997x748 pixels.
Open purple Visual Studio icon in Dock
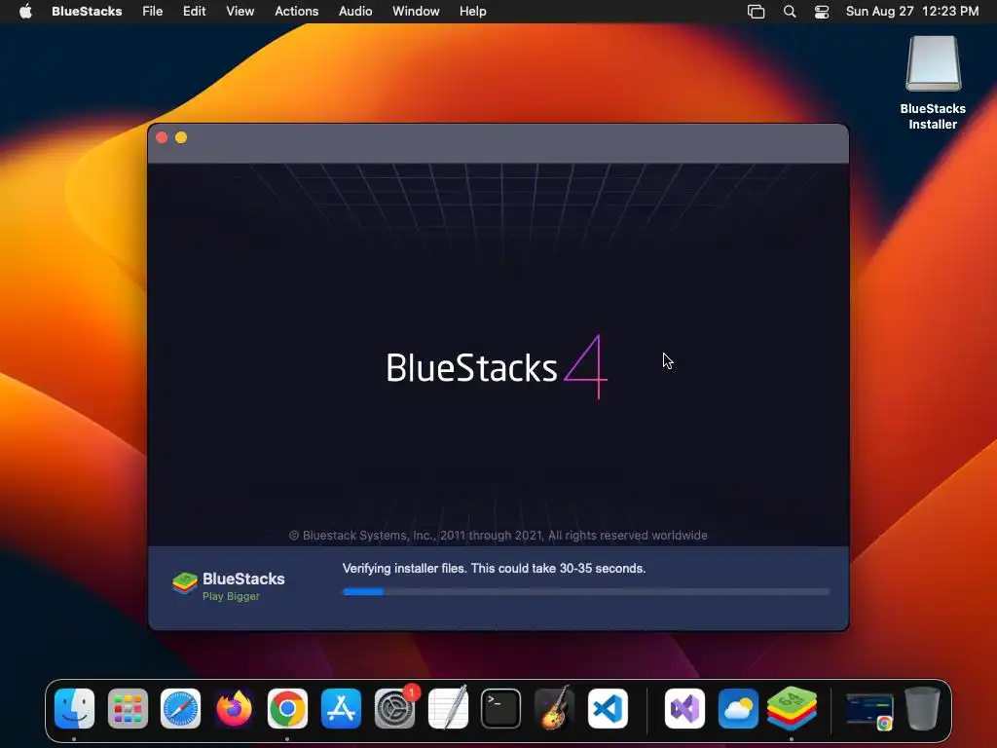tap(684, 708)
